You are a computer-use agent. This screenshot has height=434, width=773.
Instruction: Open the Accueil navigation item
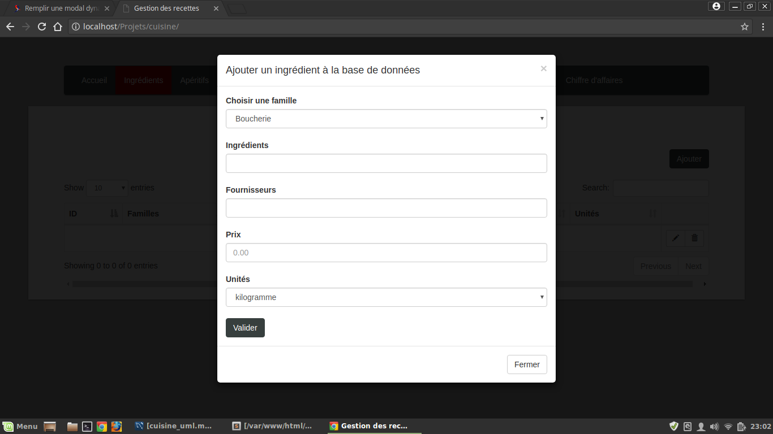click(x=94, y=80)
